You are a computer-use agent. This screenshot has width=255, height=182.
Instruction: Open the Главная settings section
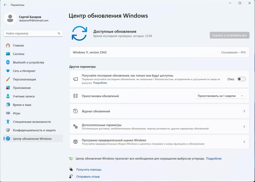click(33, 45)
